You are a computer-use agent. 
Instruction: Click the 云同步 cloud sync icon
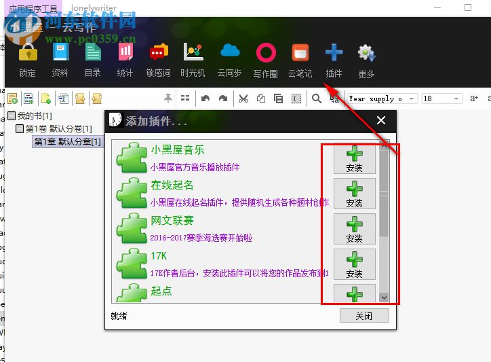(230, 51)
